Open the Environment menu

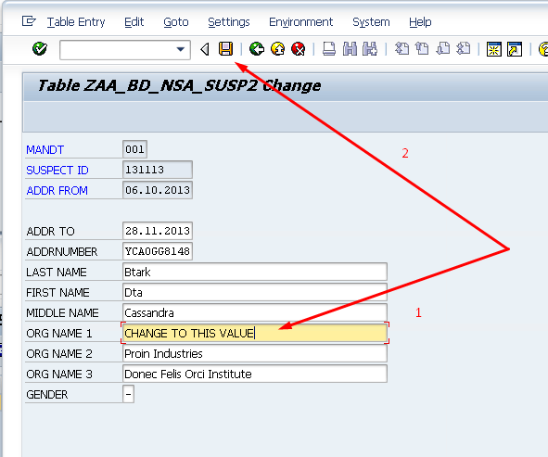300,22
